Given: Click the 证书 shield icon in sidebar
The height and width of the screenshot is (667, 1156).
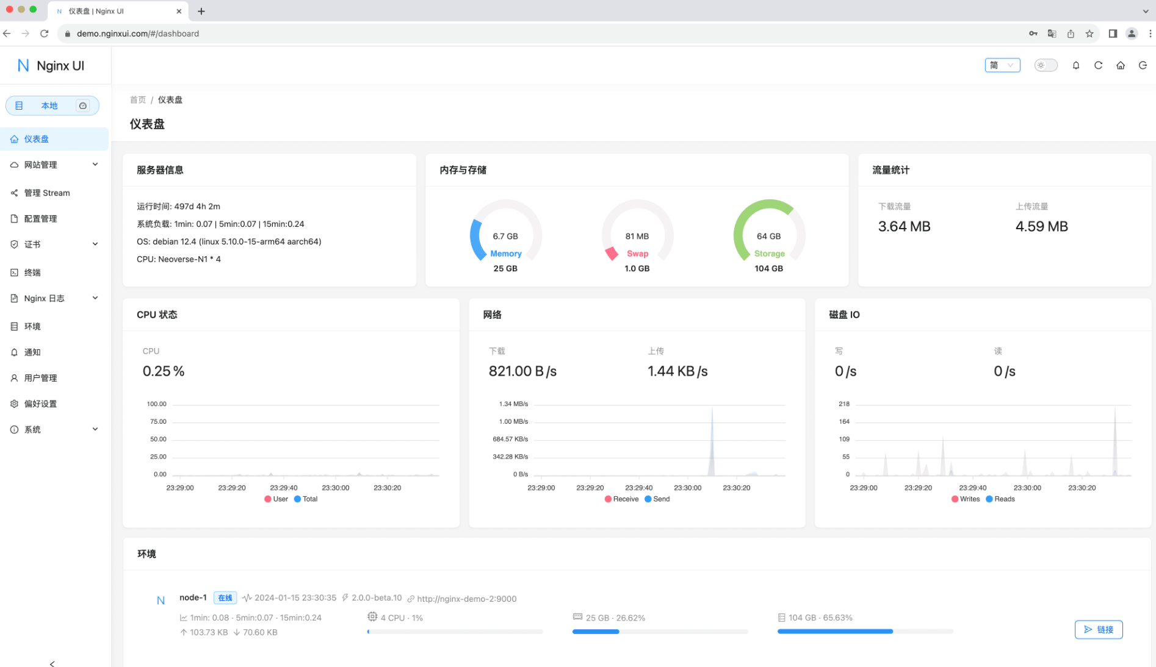Looking at the screenshot, I should (14, 244).
